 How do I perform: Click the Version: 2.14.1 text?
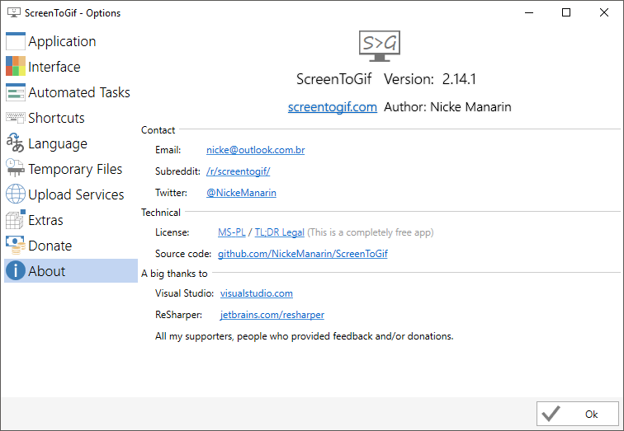430,79
